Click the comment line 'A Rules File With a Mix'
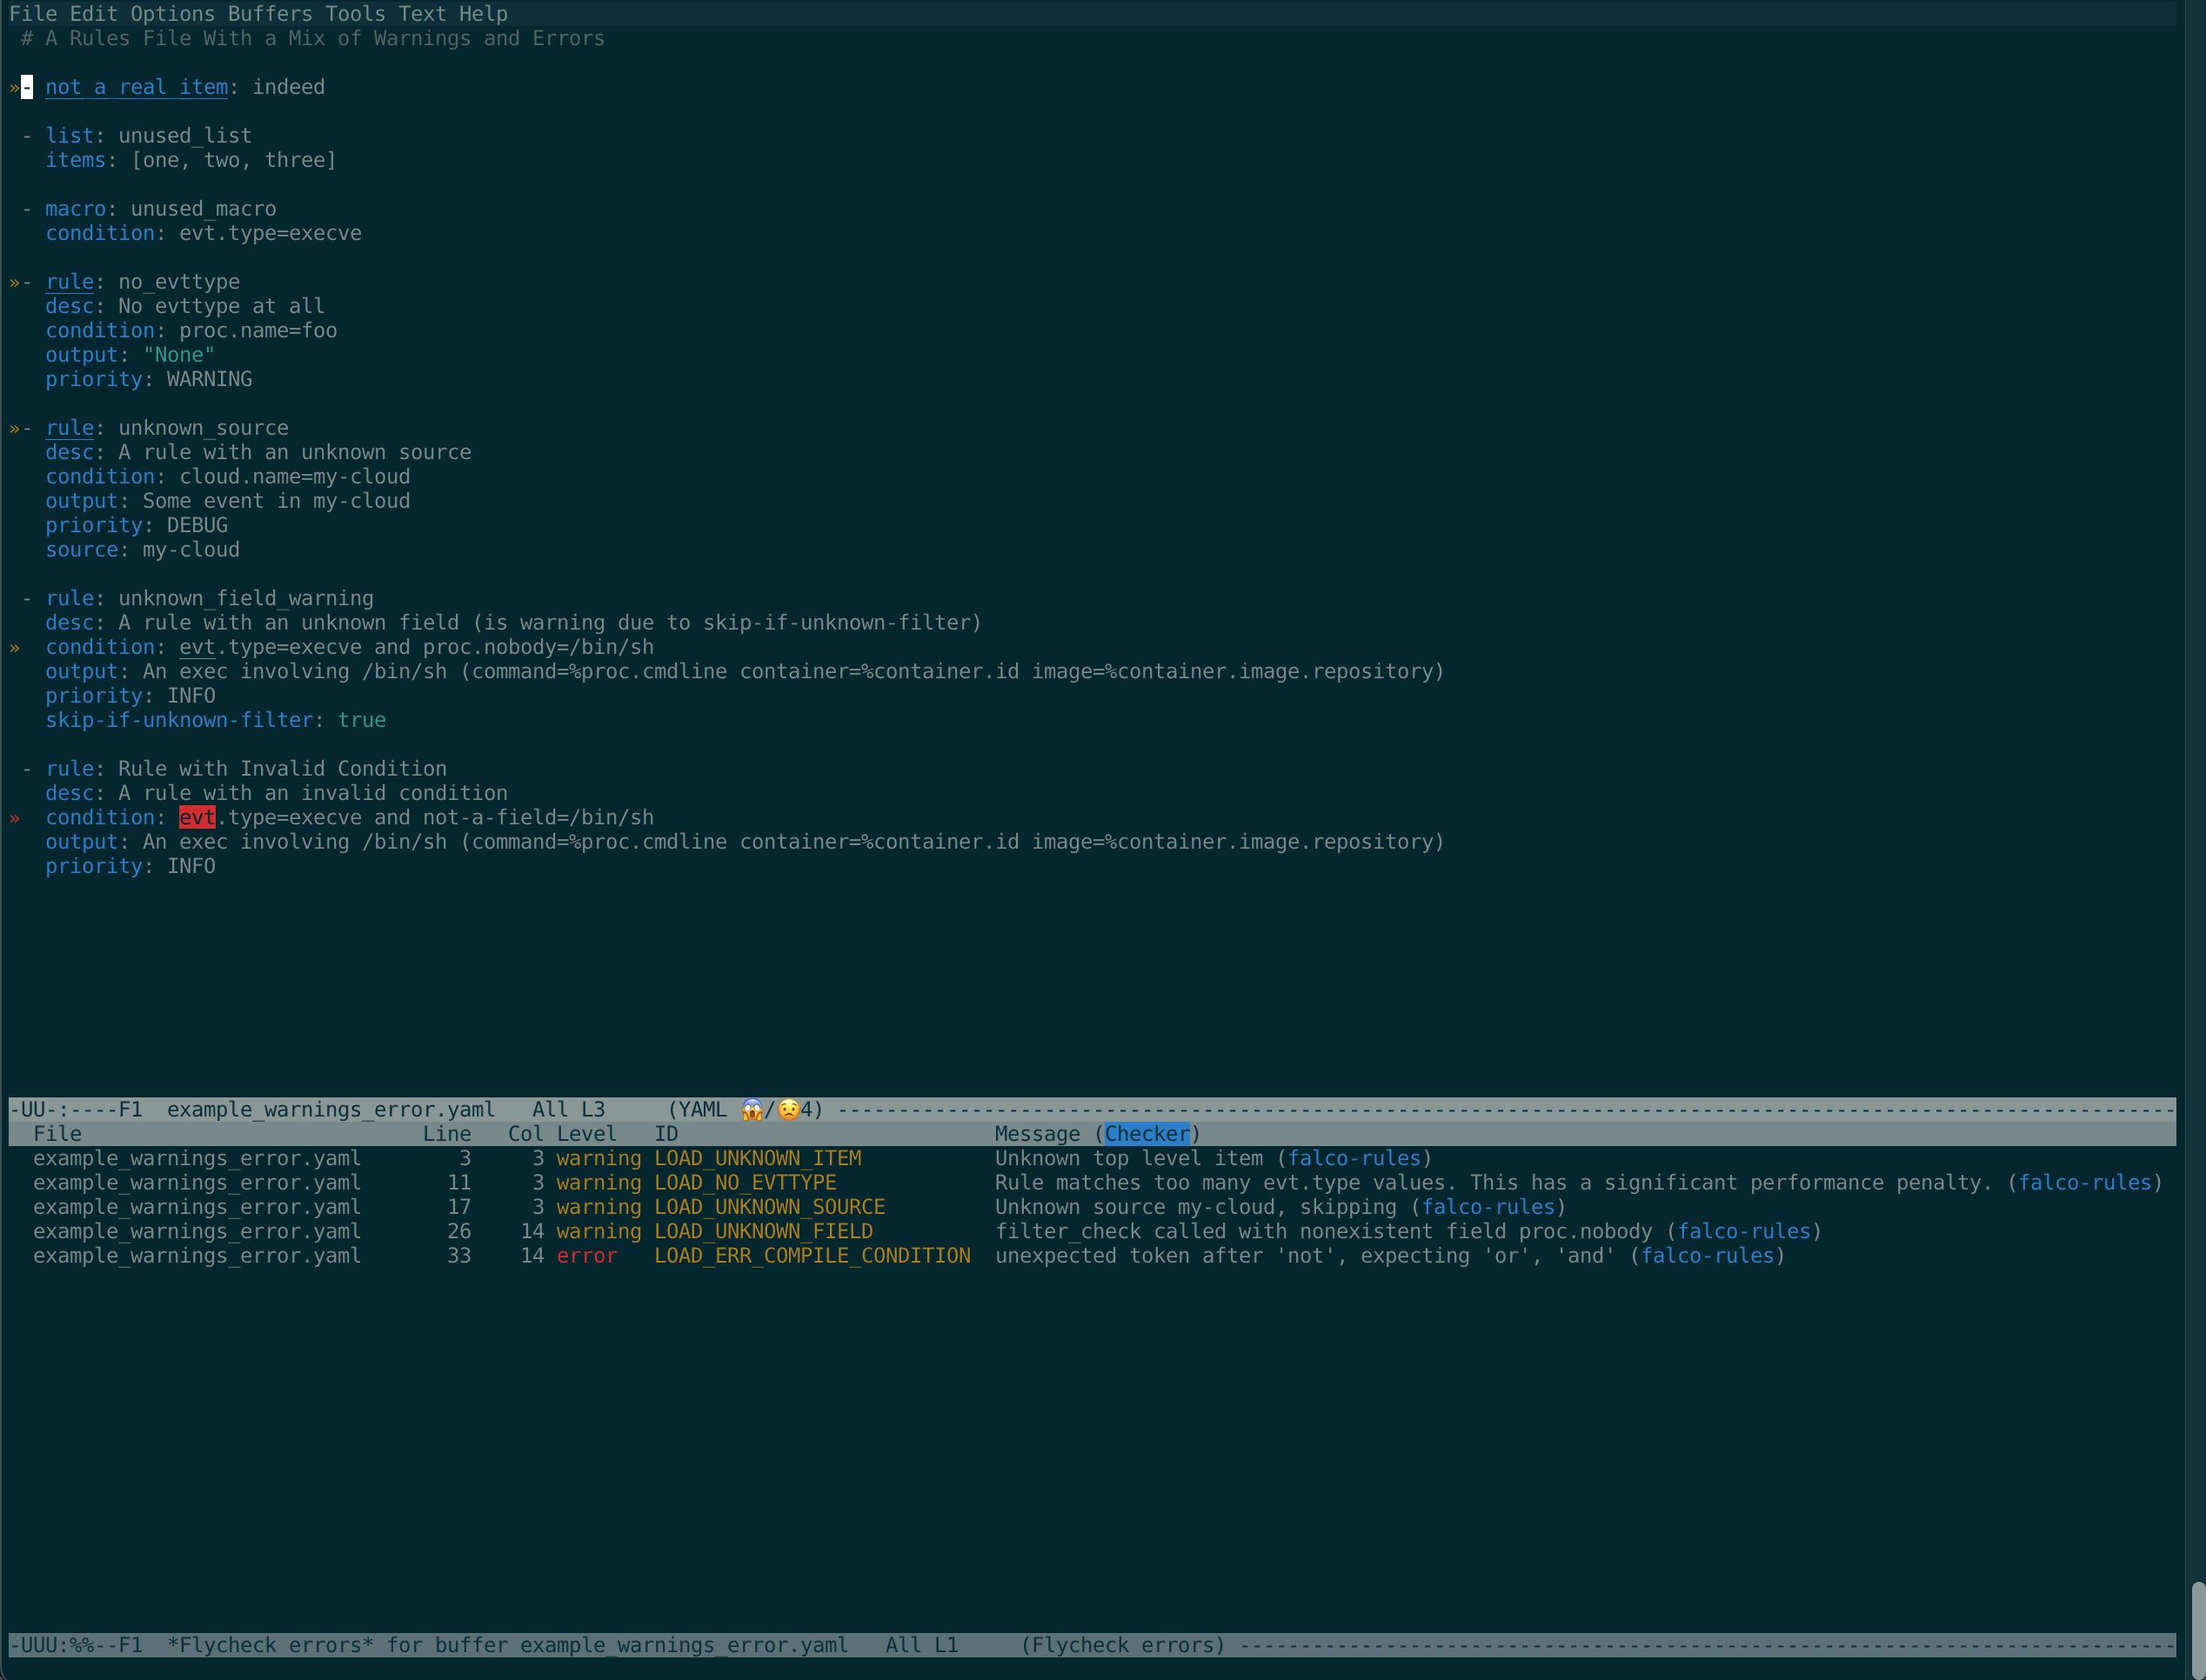 [313, 39]
